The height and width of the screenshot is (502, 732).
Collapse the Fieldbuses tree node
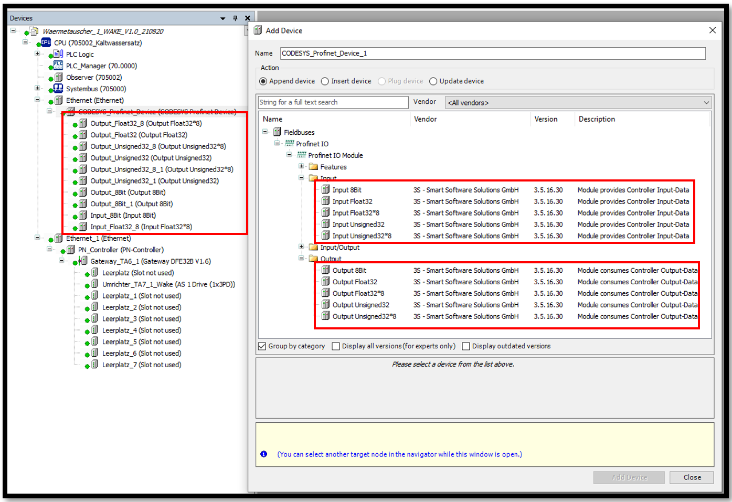click(266, 132)
